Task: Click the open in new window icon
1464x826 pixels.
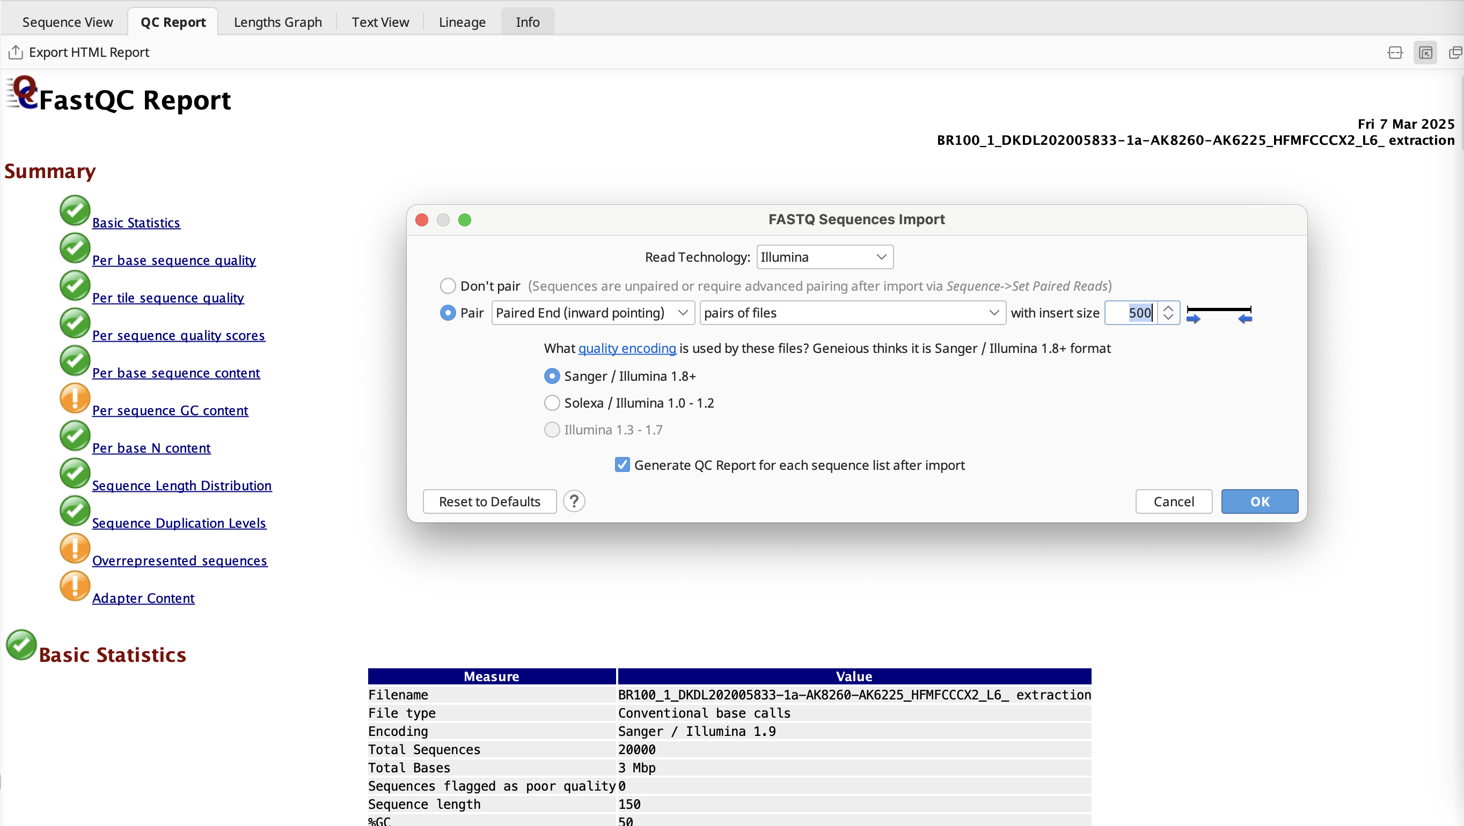Action: click(1454, 53)
